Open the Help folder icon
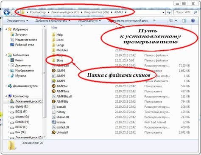The width and height of the screenshot is (201, 155). click(x=53, y=34)
